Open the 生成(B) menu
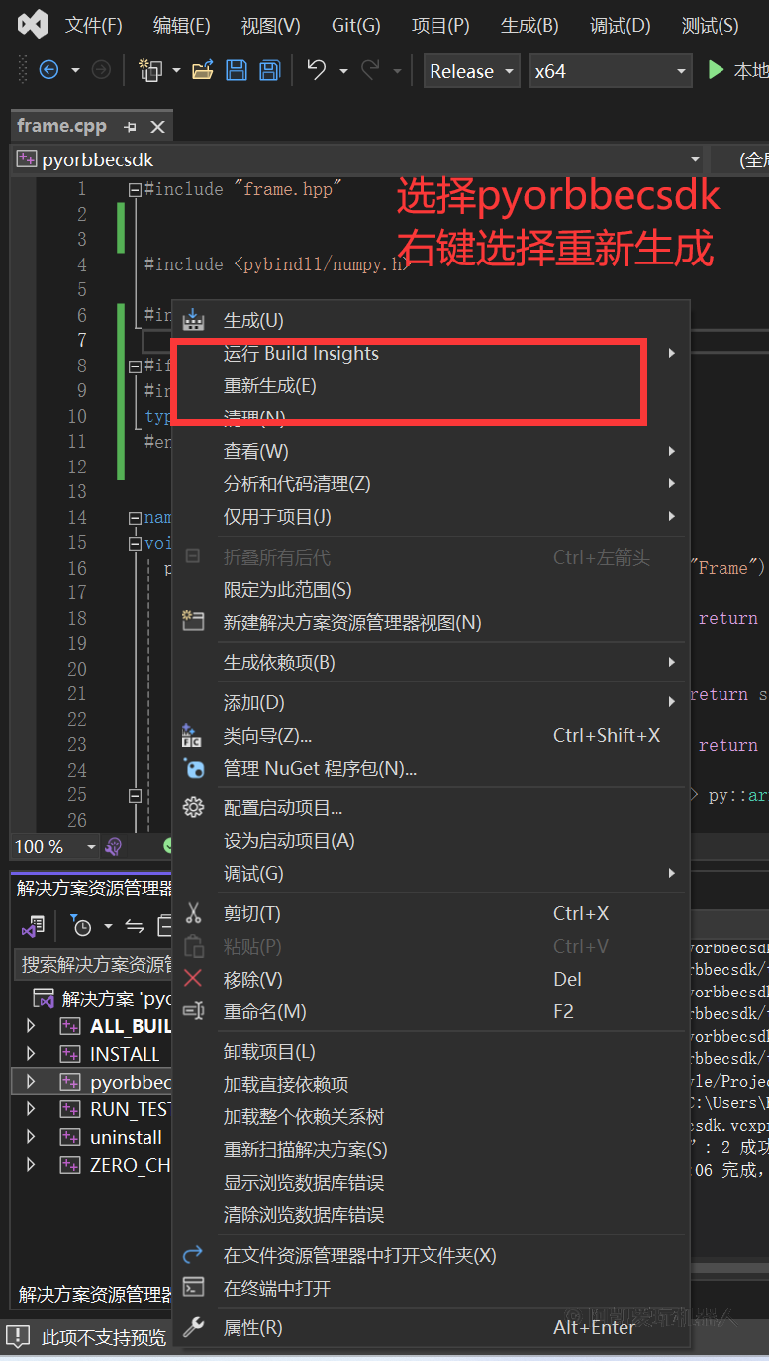The height and width of the screenshot is (1361, 769). (x=529, y=26)
